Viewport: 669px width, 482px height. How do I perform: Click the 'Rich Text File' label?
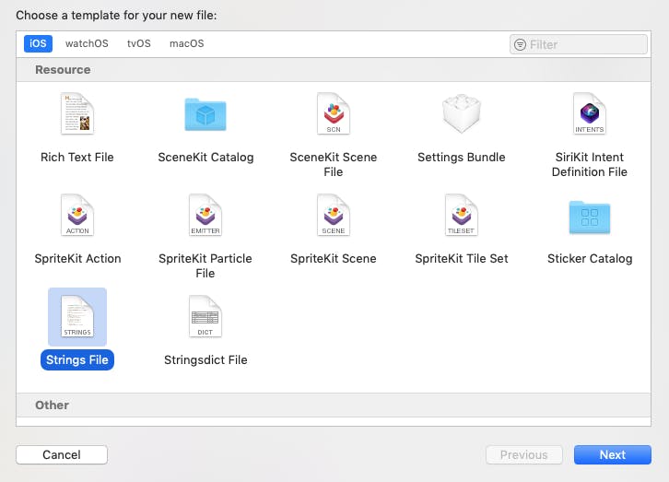click(77, 158)
